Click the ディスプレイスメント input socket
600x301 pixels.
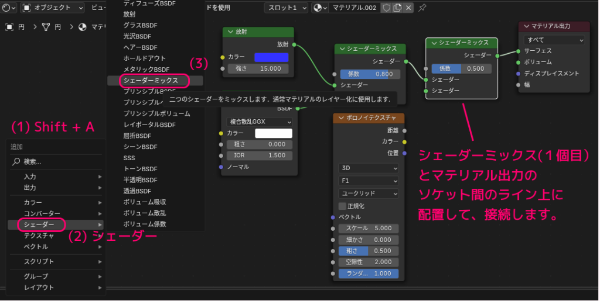[518, 74]
